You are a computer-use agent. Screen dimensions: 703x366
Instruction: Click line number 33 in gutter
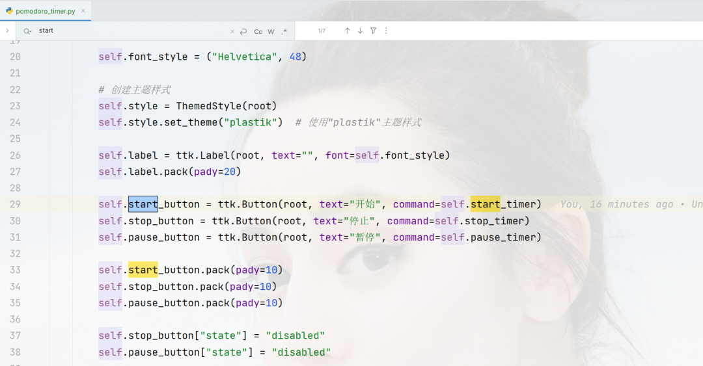point(15,270)
